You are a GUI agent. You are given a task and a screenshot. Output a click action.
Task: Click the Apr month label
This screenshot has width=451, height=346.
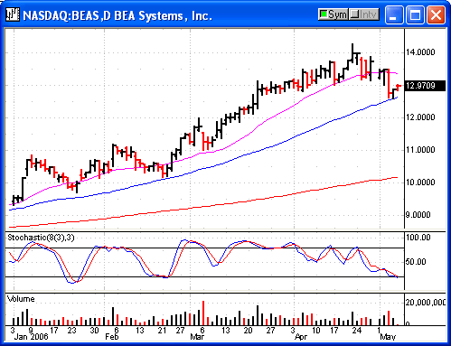[301, 337]
